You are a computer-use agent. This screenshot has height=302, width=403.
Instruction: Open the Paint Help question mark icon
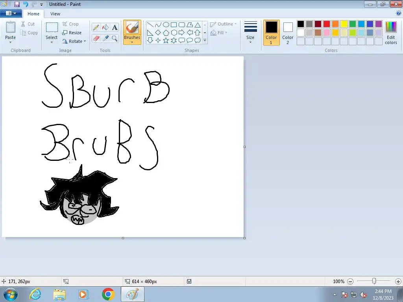(399, 13)
